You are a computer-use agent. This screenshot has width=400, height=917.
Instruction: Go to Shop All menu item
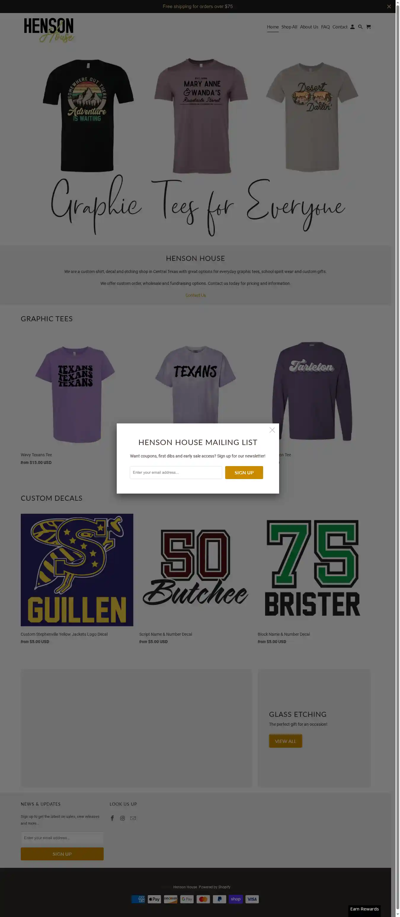pos(289,27)
